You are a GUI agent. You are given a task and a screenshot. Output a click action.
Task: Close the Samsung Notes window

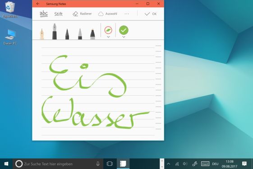(158, 4)
